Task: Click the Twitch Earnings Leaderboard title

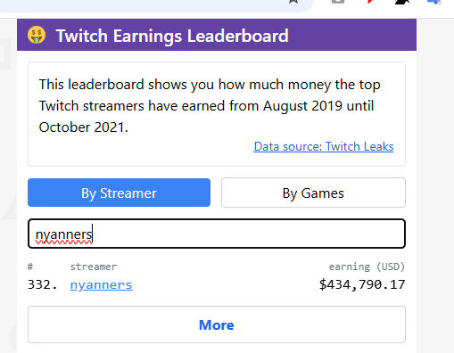Action: coord(172,36)
